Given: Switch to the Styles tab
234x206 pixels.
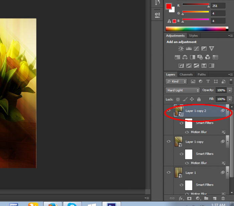Looking at the screenshot, I should coord(193,36).
